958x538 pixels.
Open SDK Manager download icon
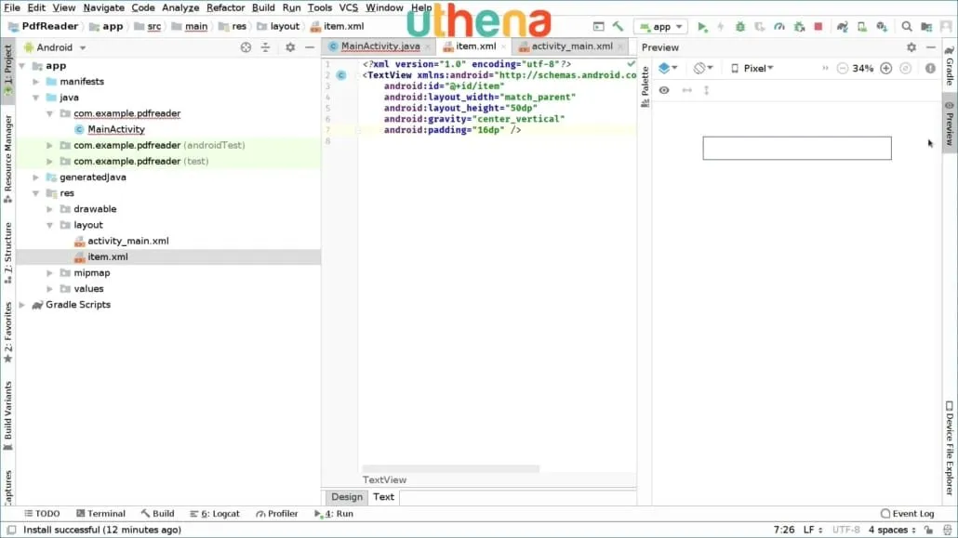(882, 27)
